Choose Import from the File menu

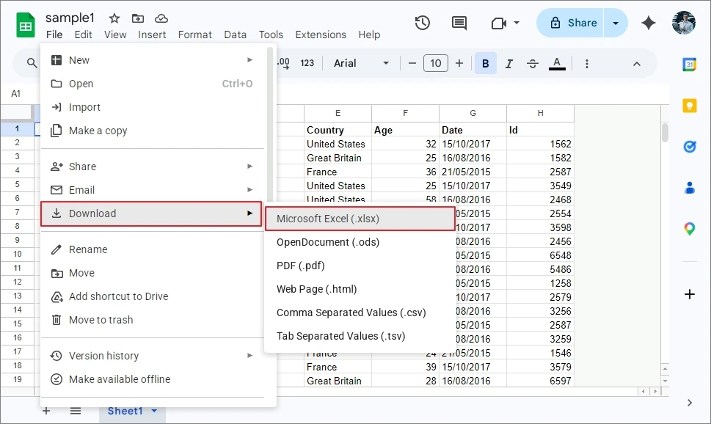click(x=152, y=107)
